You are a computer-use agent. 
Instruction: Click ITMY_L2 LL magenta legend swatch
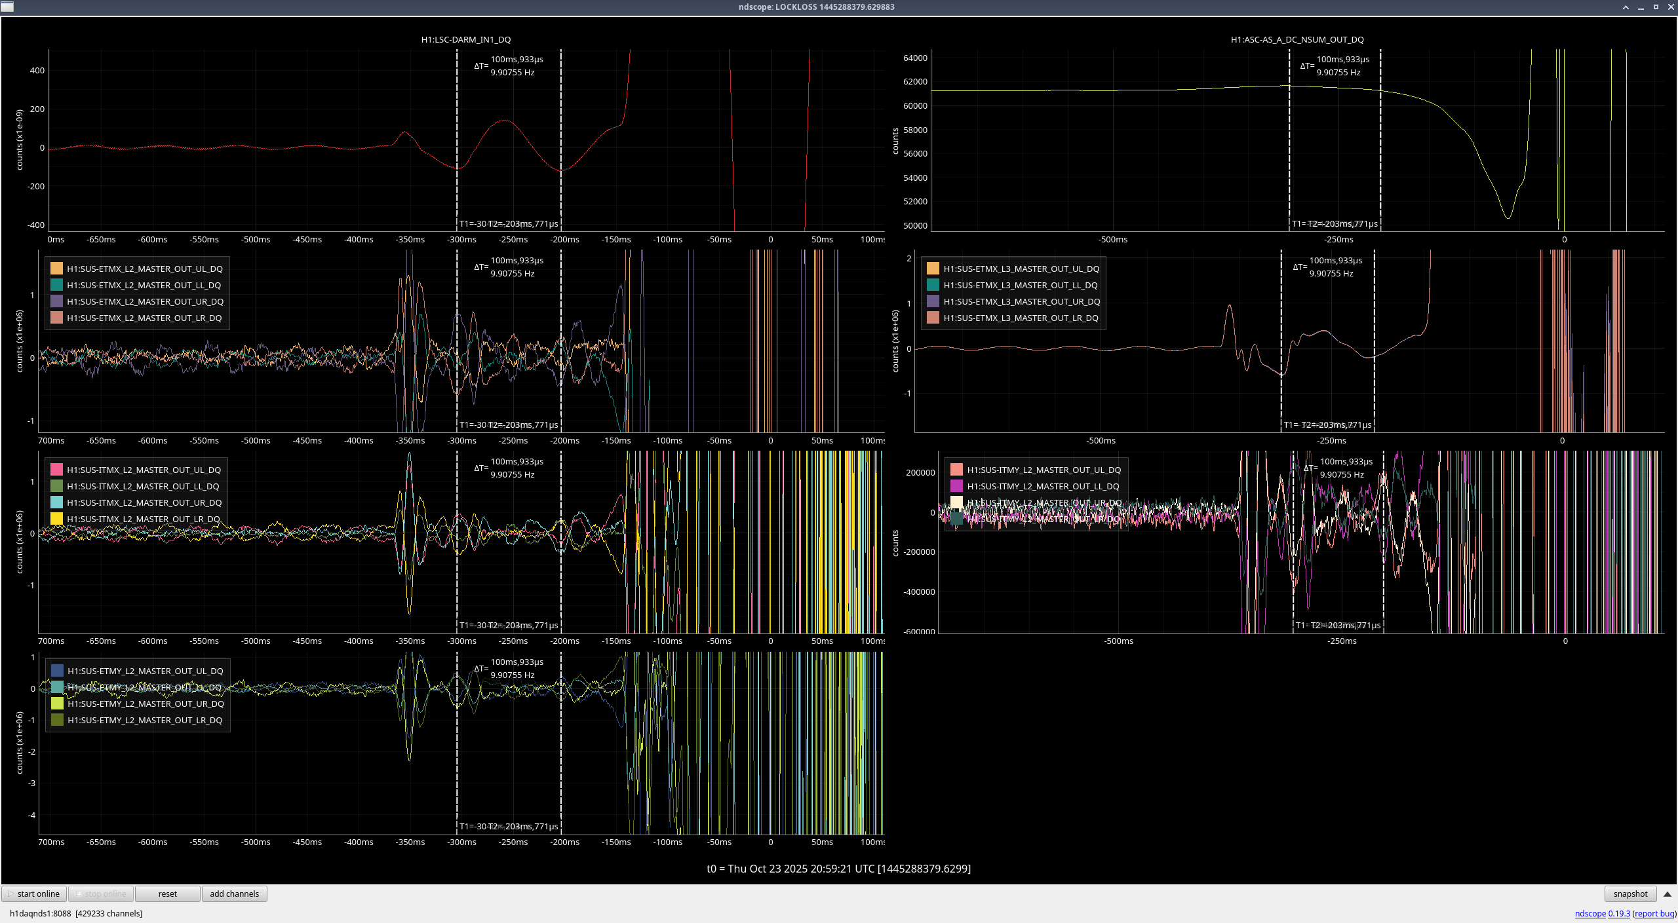click(956, 486)
